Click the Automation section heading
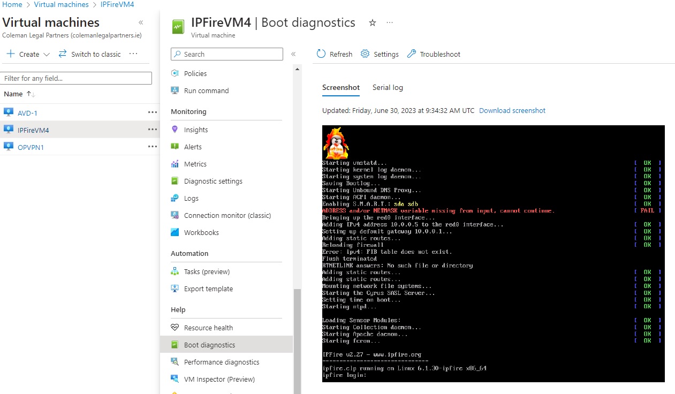This screenshot has height=394, width=675. click(x=189, y=254)
